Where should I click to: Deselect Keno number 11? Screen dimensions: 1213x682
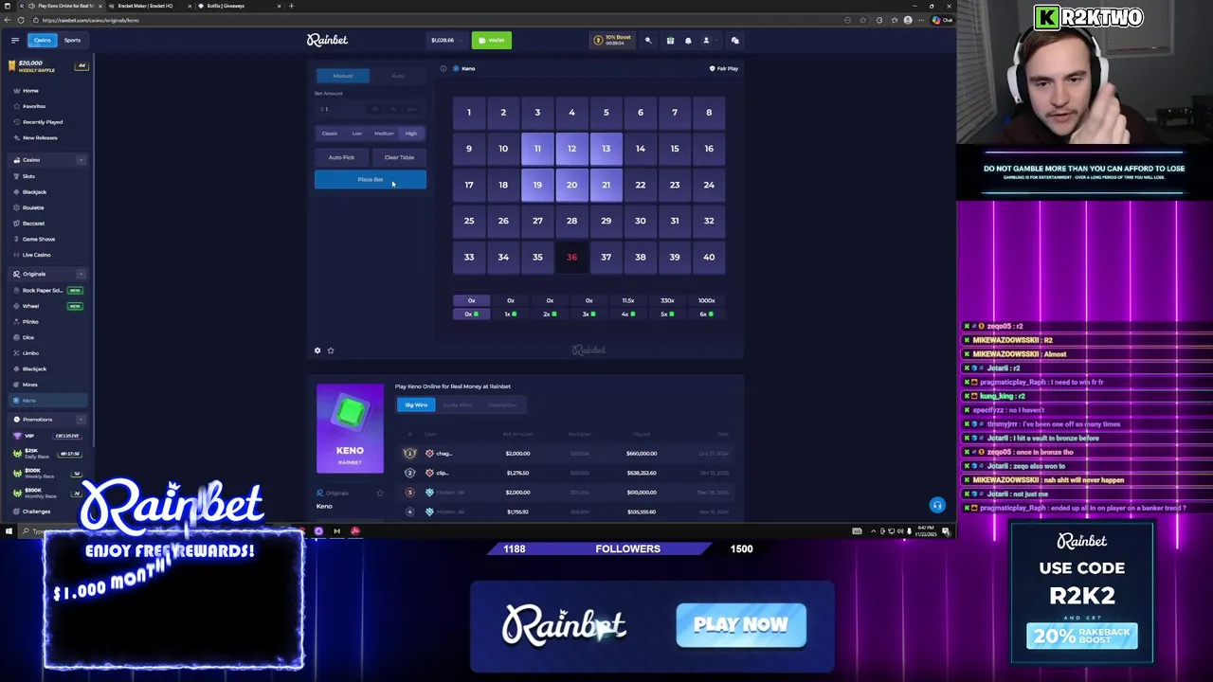click(x=537, y=149)
